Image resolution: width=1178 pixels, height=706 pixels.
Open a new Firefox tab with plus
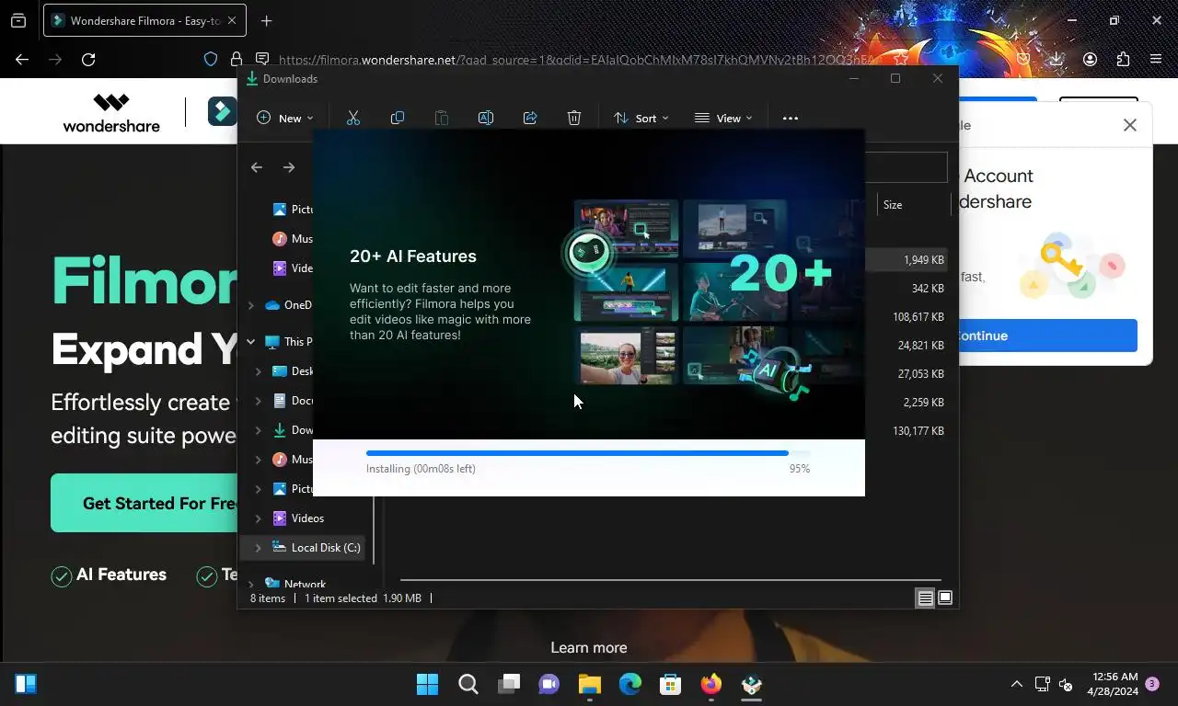coord(266,20)
